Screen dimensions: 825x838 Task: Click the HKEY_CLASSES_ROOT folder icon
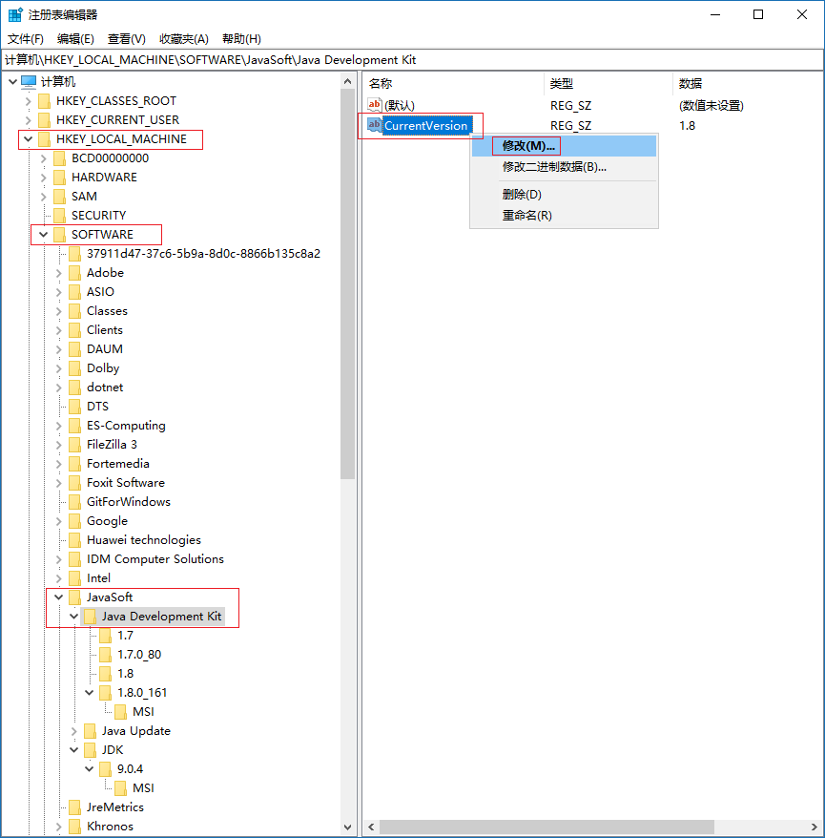(44, 101)
